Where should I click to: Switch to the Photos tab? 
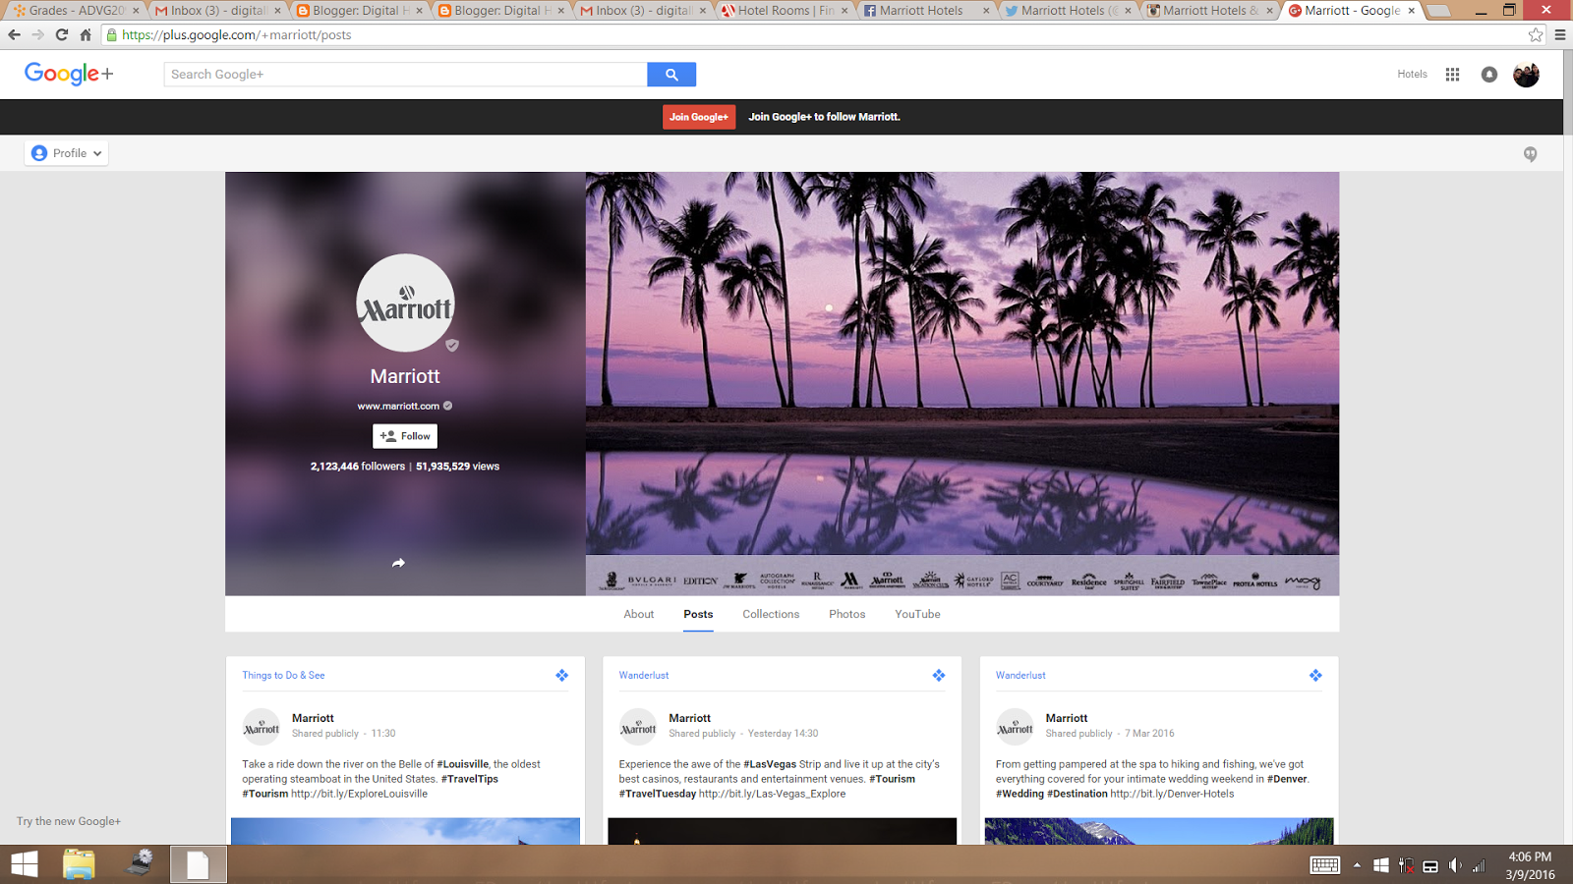[x=846, y=614]
